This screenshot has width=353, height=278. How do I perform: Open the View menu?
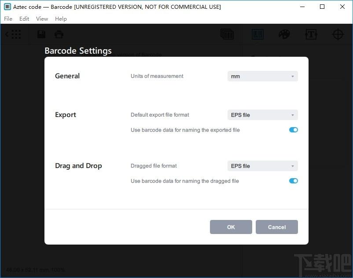click(42, 18)
